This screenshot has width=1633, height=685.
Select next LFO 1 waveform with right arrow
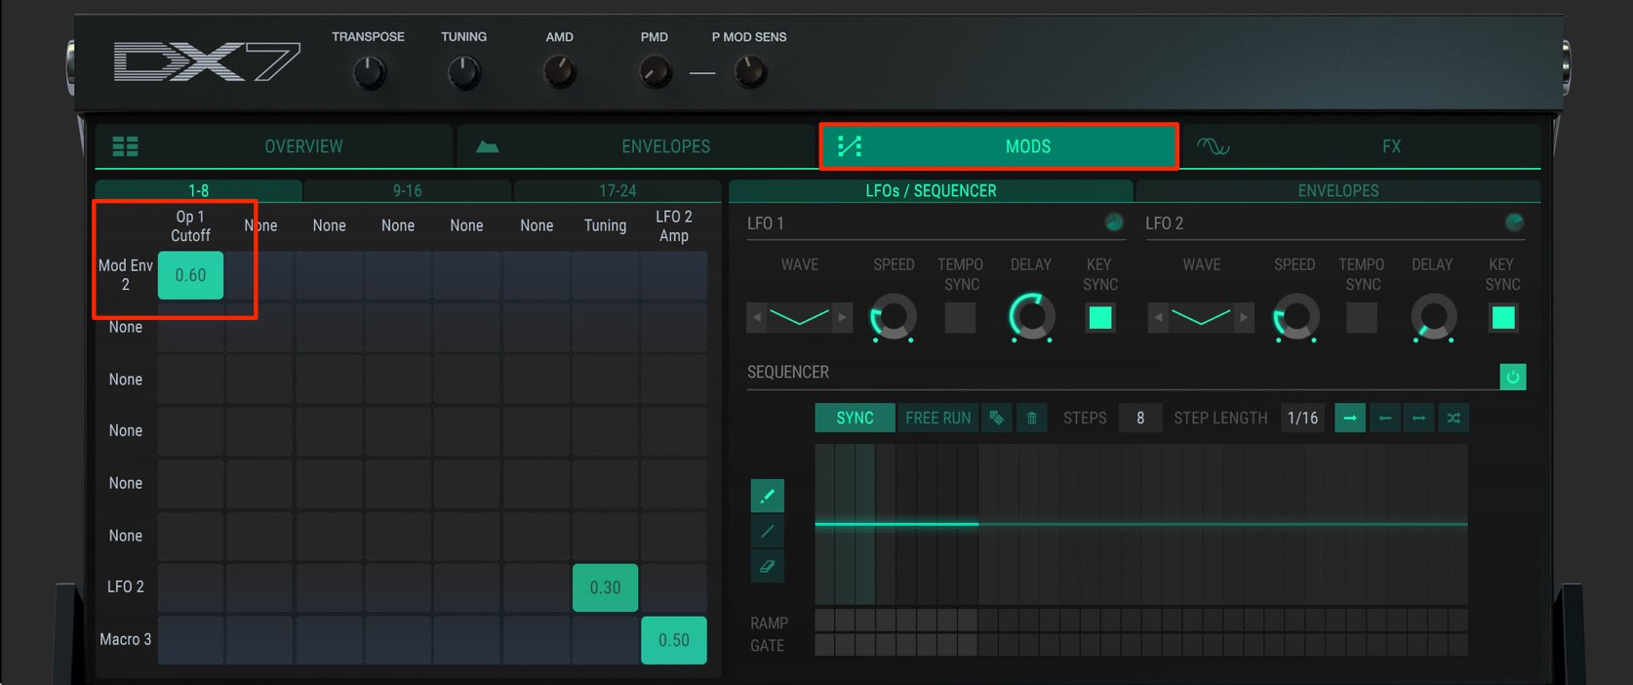(x=842, y=317)
